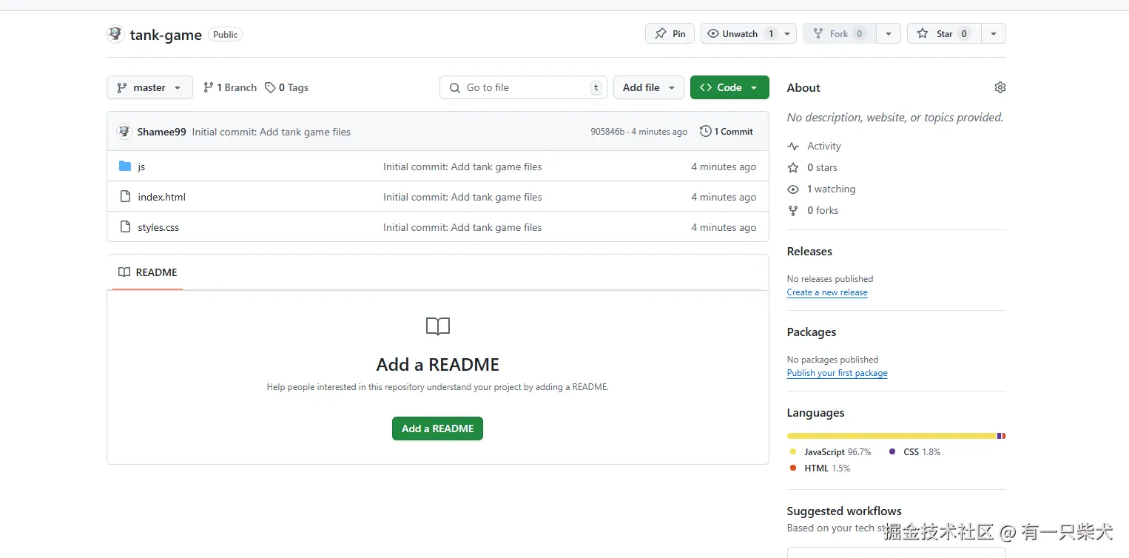Toggle Unwatch for this repository
The height and width of the screenshot is (558, 1129).
[740, 34]
